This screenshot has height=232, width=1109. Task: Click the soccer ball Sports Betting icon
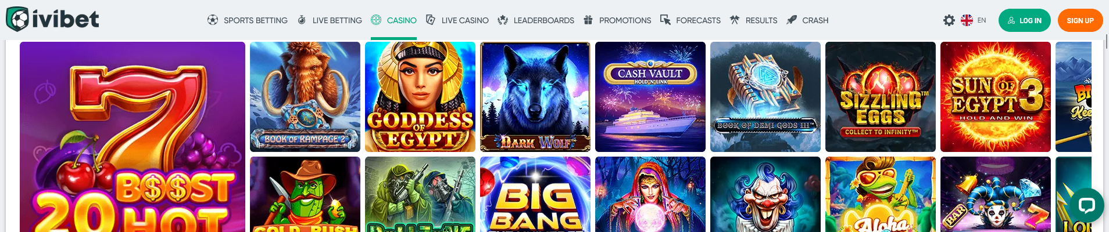[213, 20]
